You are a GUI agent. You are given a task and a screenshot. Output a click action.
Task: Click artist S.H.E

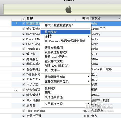coord(94,54)
